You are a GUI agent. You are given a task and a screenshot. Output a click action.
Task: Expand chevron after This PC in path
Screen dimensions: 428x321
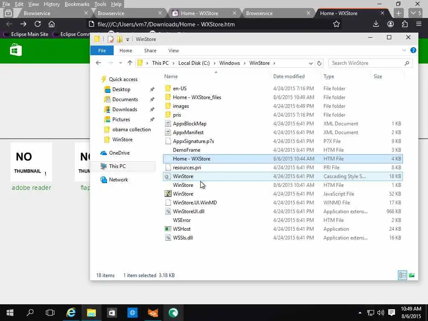[173, 63]
